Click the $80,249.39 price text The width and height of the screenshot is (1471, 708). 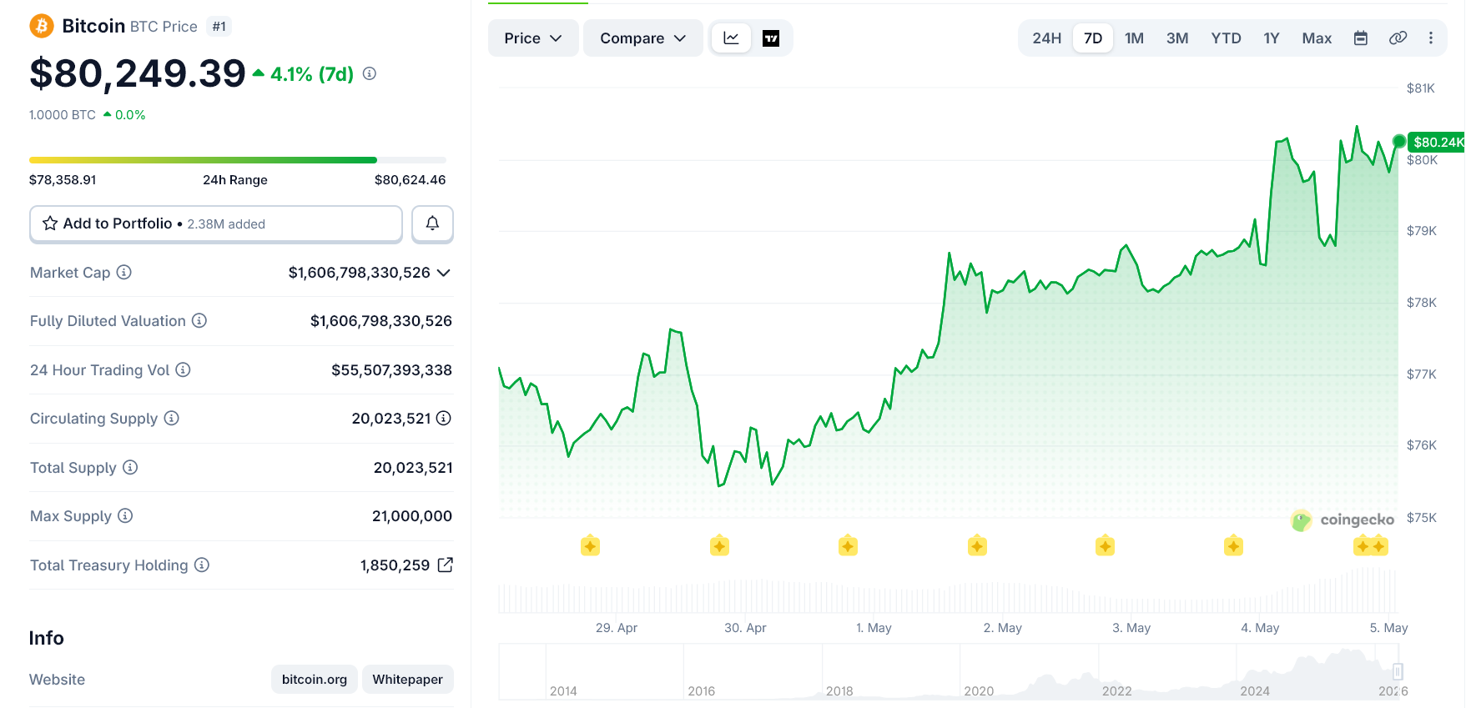point(138,73)
